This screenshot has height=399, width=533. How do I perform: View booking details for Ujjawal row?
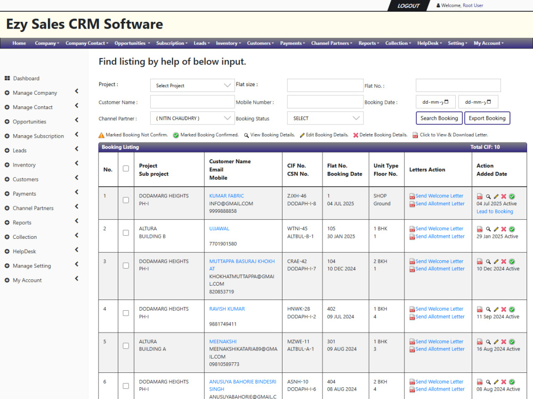pyautogui.click(x=488, y=229)
